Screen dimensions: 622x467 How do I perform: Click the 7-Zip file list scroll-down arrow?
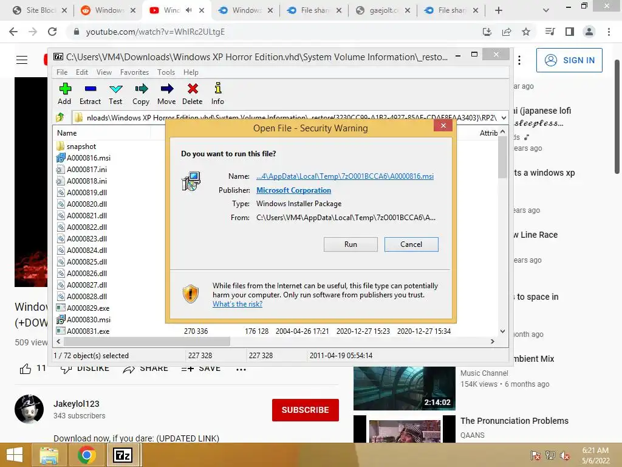tap(502, 331)
